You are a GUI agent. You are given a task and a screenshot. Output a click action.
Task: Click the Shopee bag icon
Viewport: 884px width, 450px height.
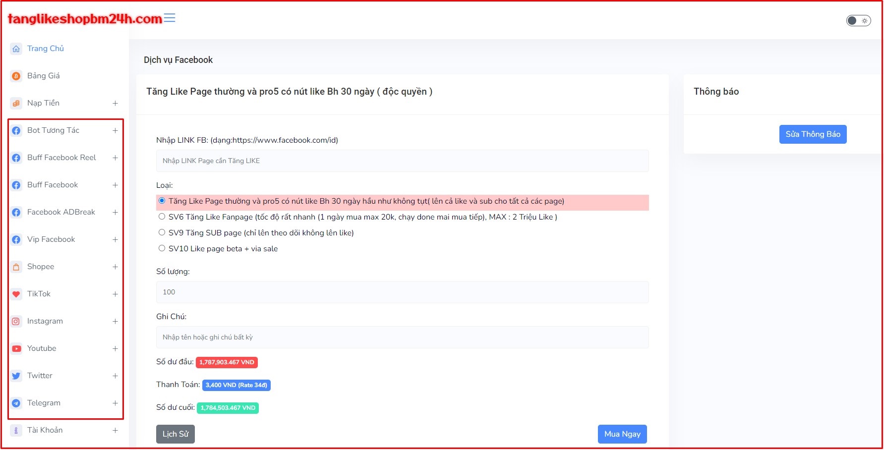(16, 267)
